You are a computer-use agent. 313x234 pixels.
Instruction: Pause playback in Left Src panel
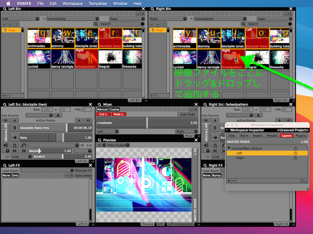click(15, 128)
